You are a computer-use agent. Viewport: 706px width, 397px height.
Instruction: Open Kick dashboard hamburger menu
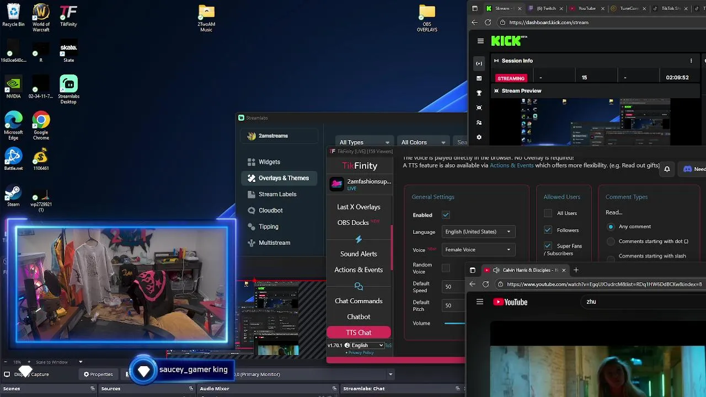480,41
